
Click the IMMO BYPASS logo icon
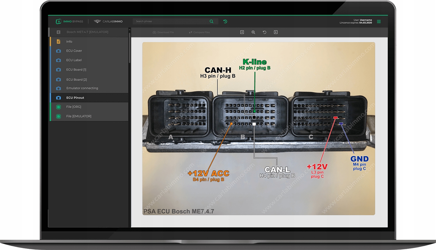pyautogui.click(x=58, y=21)
